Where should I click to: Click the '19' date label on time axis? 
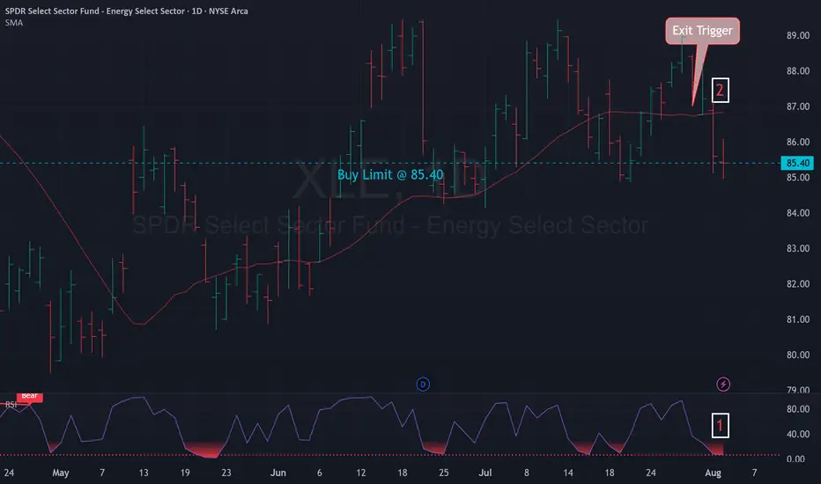pos(185,473)
